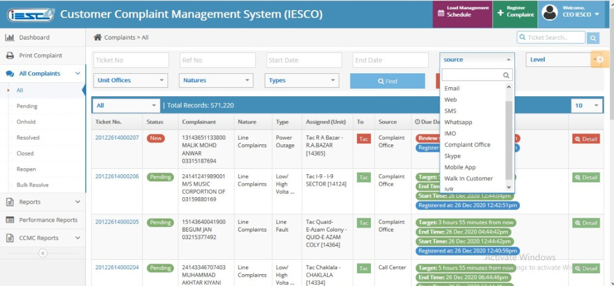
Task: Select Pending complaints filter
Action: click(27, 106)
